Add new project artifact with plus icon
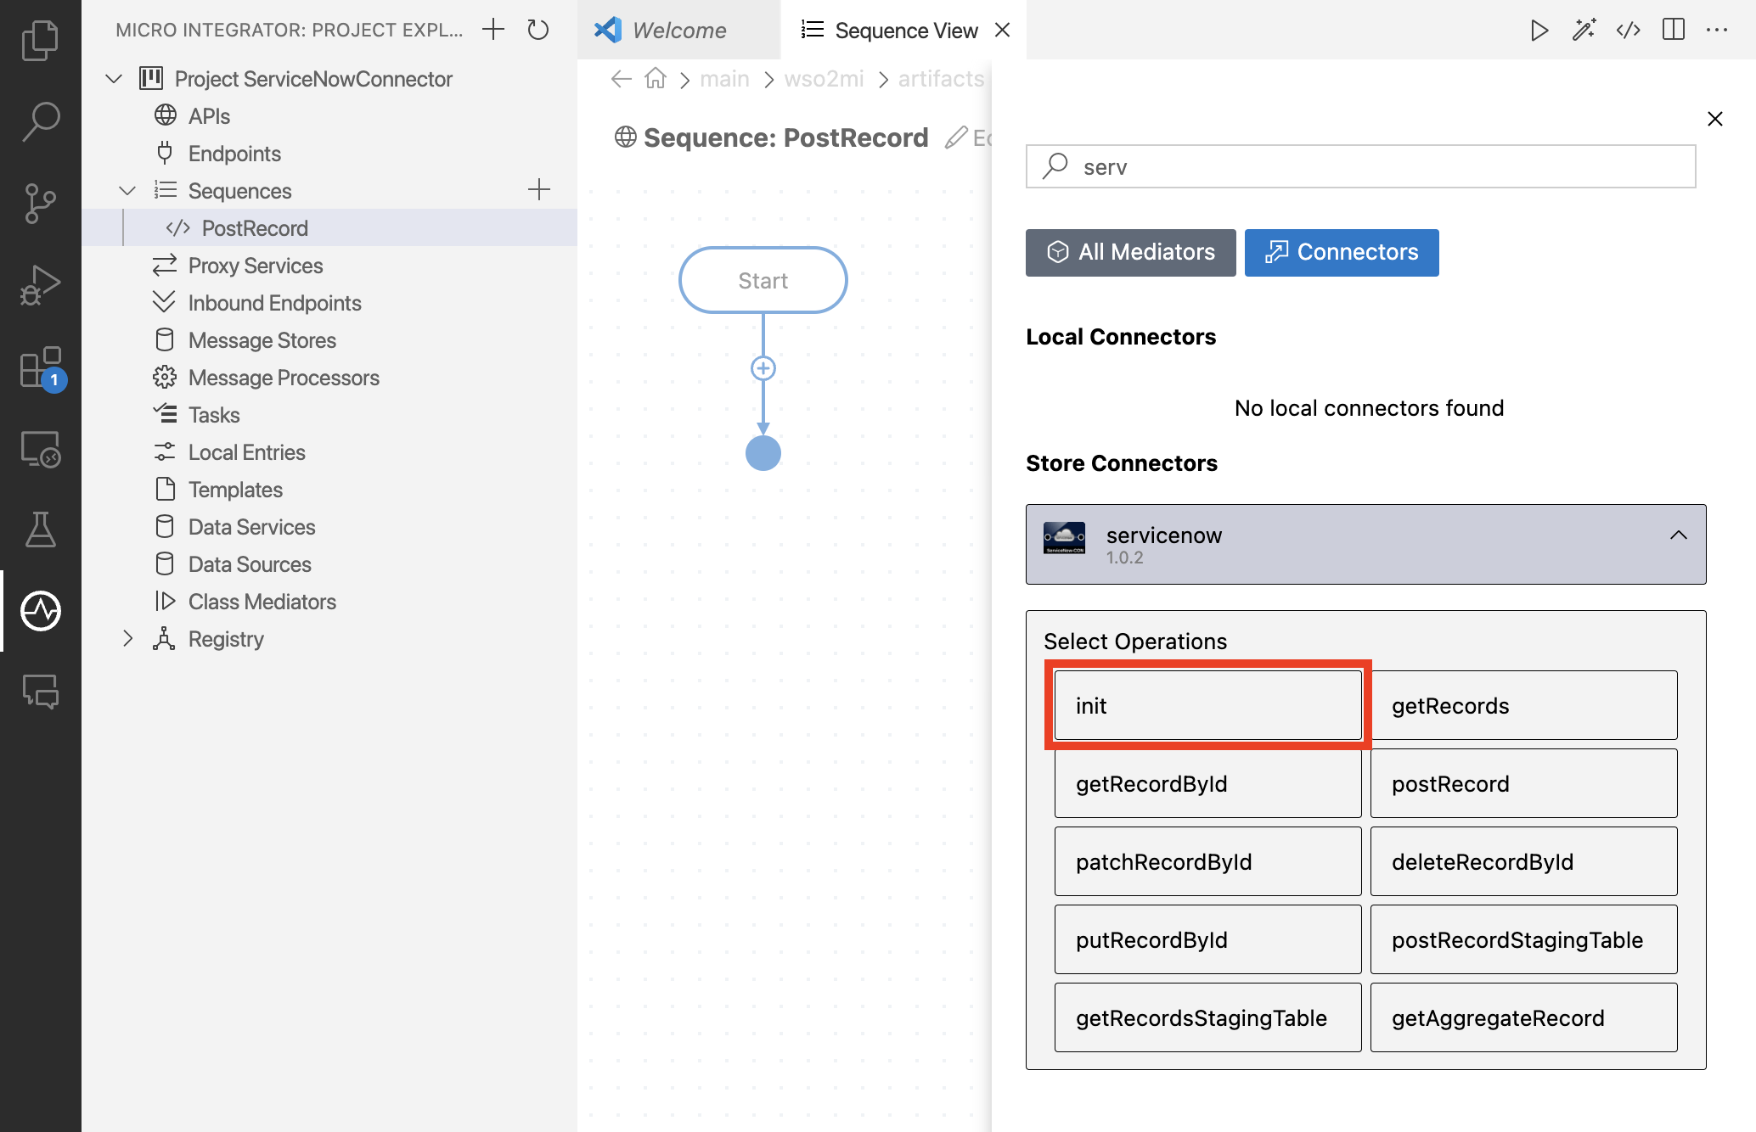 pyautogui.click(x=493, y=30)
